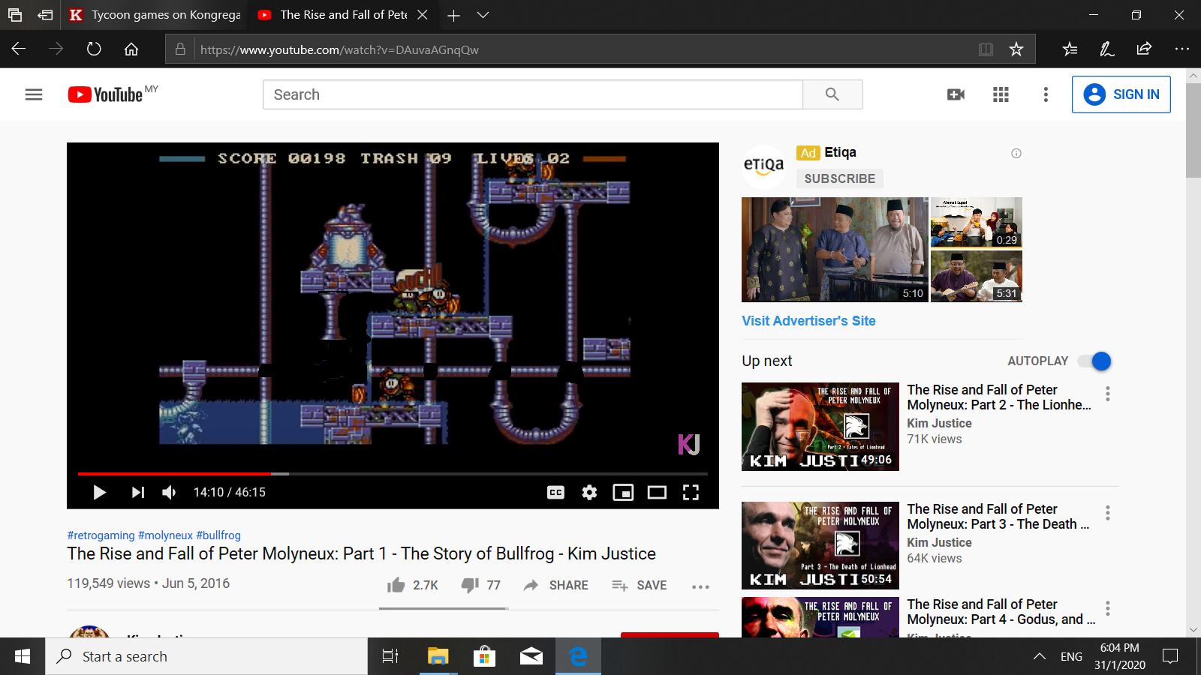Open options menu for Part 4 video
1201x675 pixels.
1108,608
